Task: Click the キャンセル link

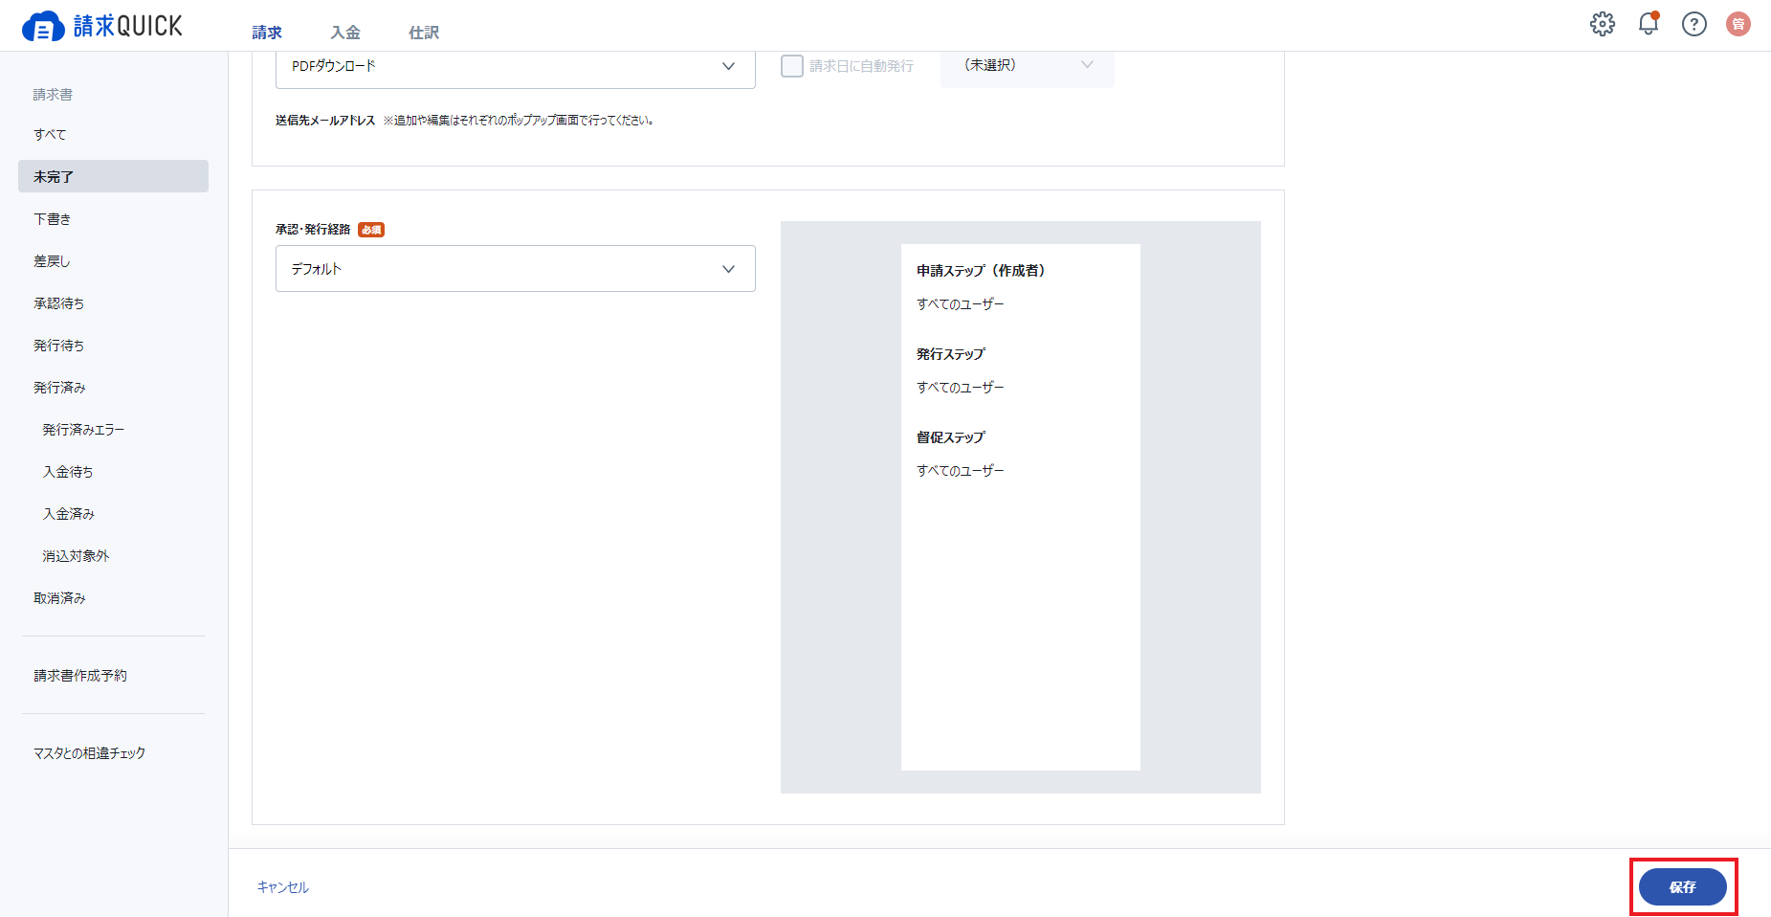Action: (283, 887)
